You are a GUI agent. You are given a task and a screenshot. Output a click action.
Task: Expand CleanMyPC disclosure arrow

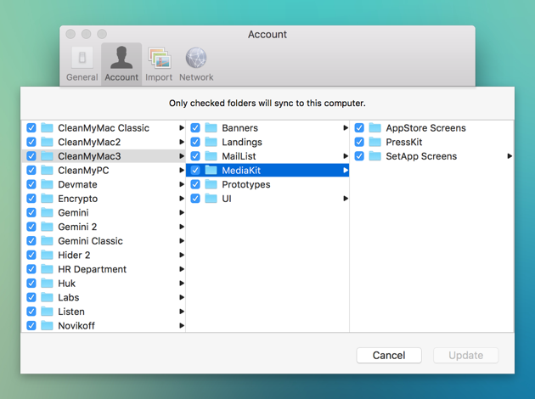tap(182, 170)
